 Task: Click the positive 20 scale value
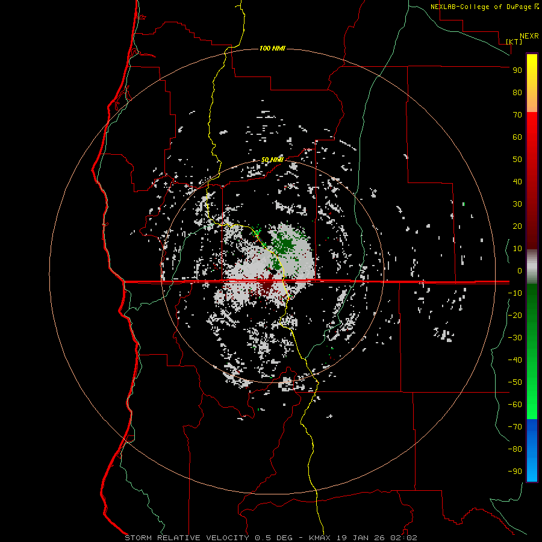pos(517,226)
